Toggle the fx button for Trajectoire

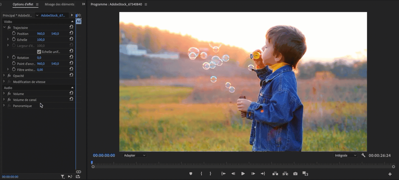coord(9,27)
